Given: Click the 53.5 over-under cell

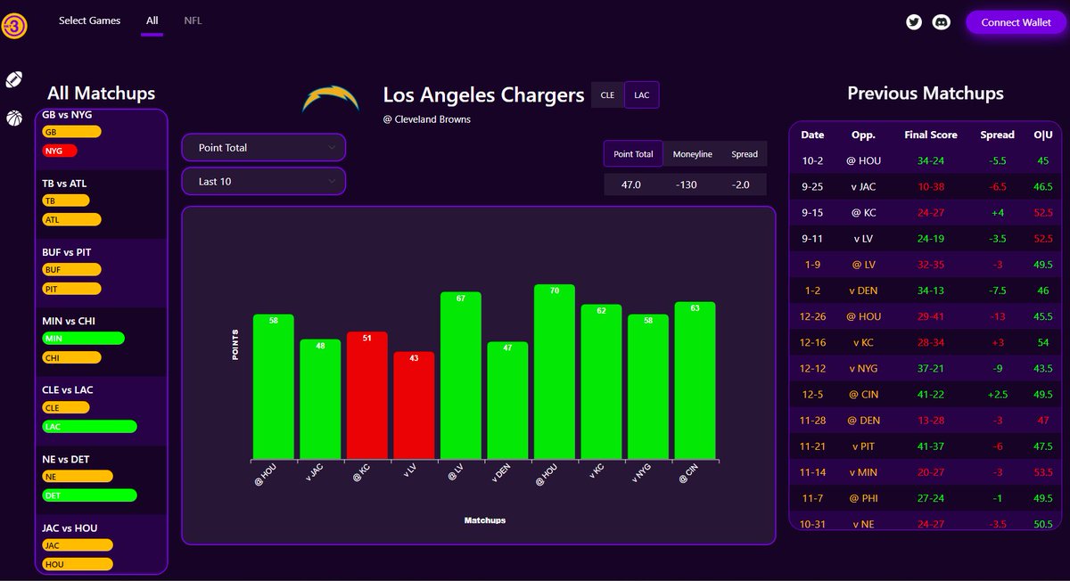Looking at the screenshot, I should [1041, 472].
